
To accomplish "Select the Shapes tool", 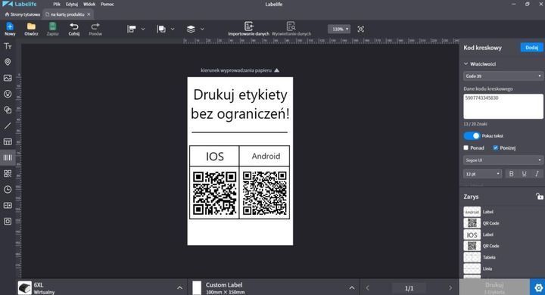I will coord(8,110).
